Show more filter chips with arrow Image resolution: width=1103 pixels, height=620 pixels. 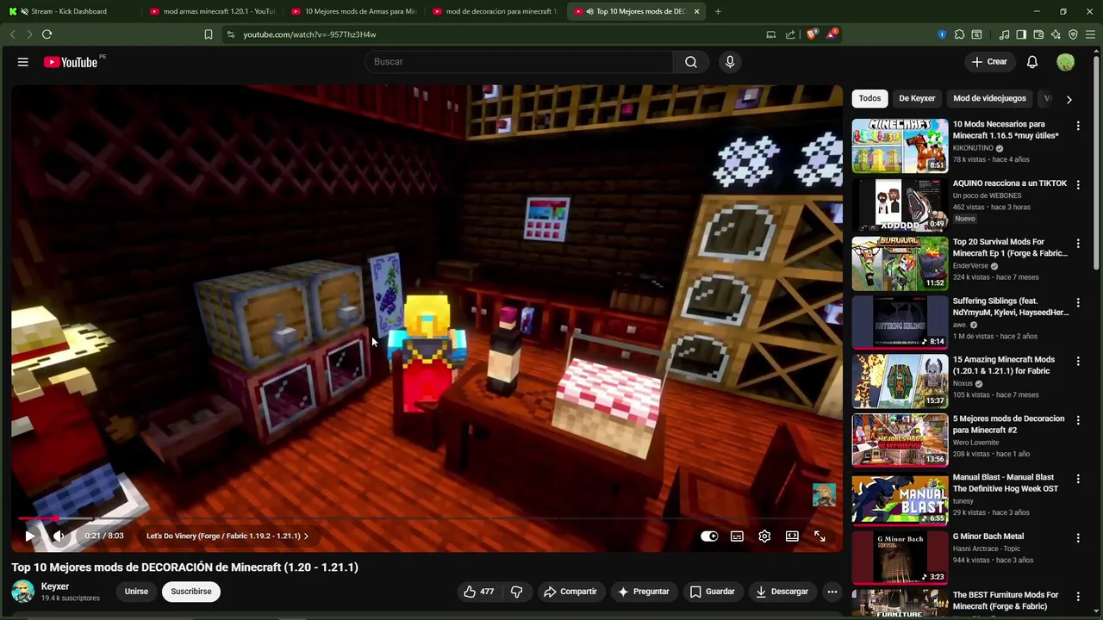tap(1069, 99)
